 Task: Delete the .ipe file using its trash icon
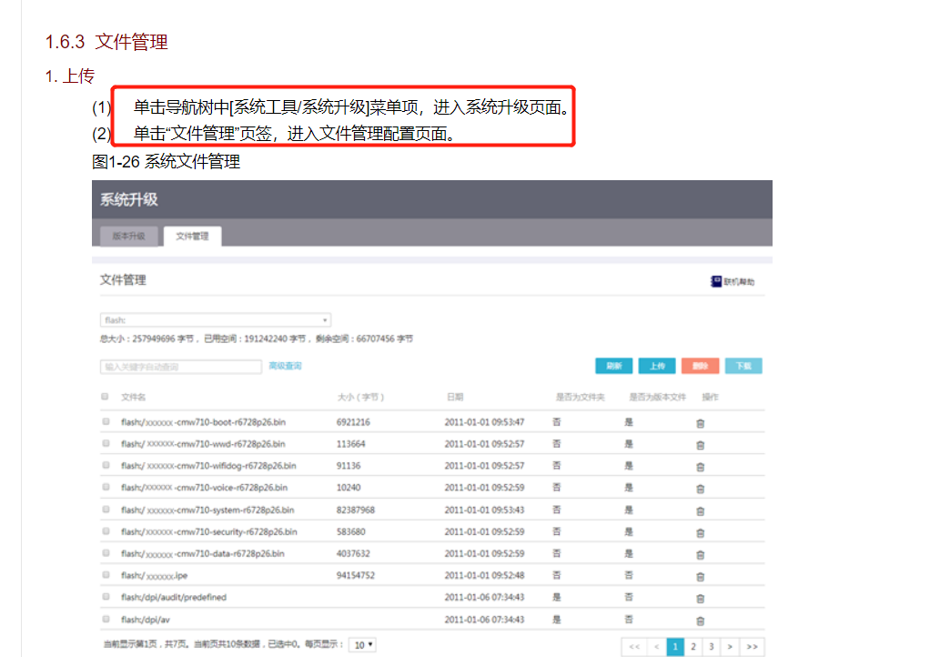[x=700, y=577]
